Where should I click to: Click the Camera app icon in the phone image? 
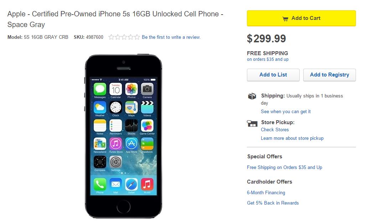click(x=147, y=89)
